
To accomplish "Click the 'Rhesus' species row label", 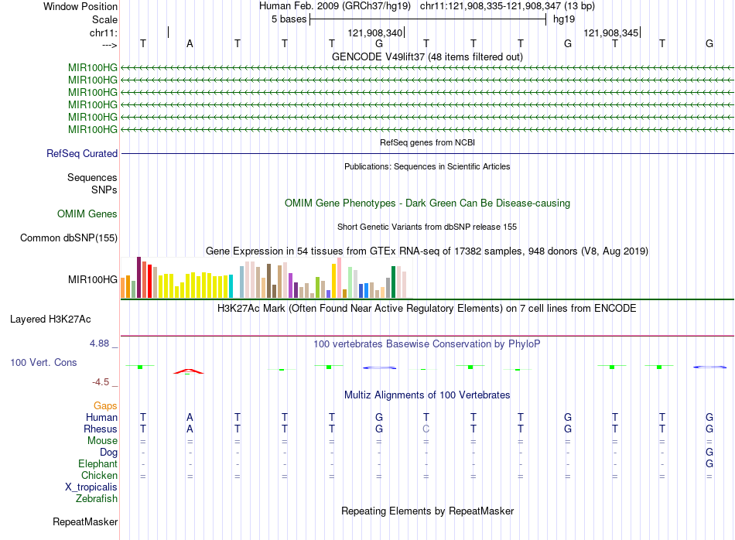I will [x=101, y=429].
